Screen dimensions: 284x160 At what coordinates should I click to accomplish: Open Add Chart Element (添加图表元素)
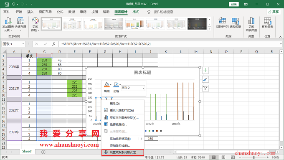(x=8, y=24)
